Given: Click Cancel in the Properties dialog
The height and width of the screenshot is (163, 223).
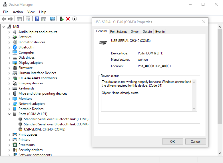Looking at the screenshot, I should (x=196, y=141).
